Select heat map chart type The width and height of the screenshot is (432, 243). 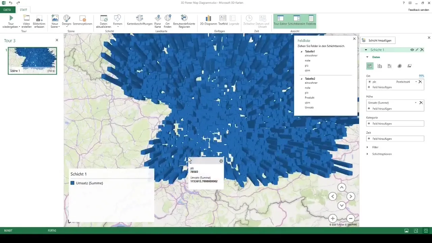[x=400, y=66]
